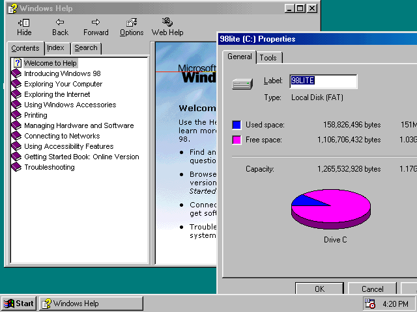Open the Start menu
417x312 pixels.
[19, 304]
